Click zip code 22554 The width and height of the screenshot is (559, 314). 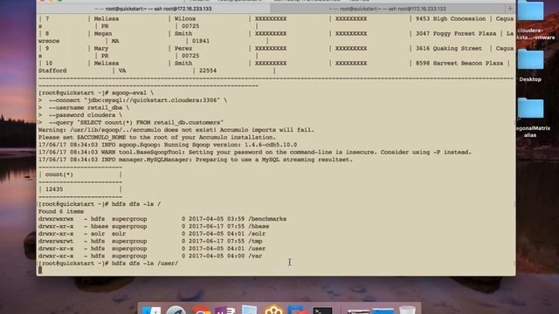pos(208,71)
